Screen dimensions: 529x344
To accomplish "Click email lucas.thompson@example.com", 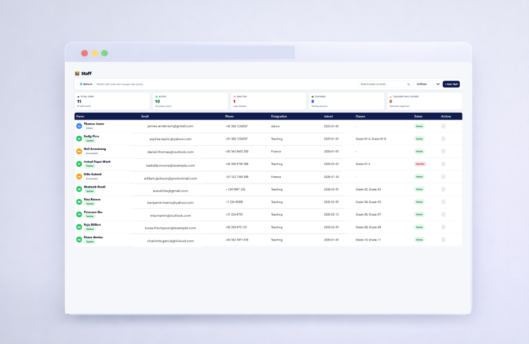I will [171, 228].
